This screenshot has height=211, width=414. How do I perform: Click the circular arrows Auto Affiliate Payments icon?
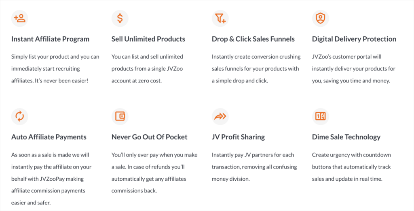point(19,116)
